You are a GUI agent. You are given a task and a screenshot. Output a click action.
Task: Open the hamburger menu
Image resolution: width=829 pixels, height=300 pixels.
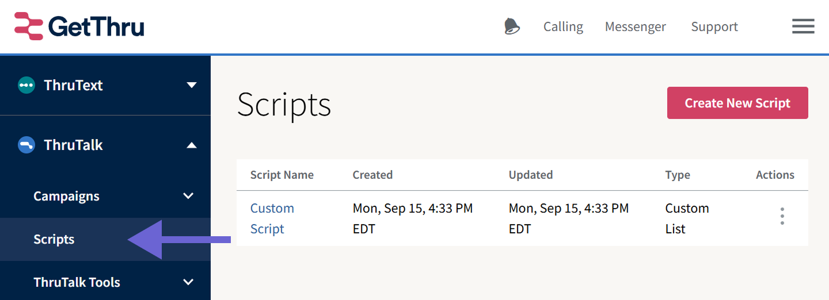(x=803, y=26)
